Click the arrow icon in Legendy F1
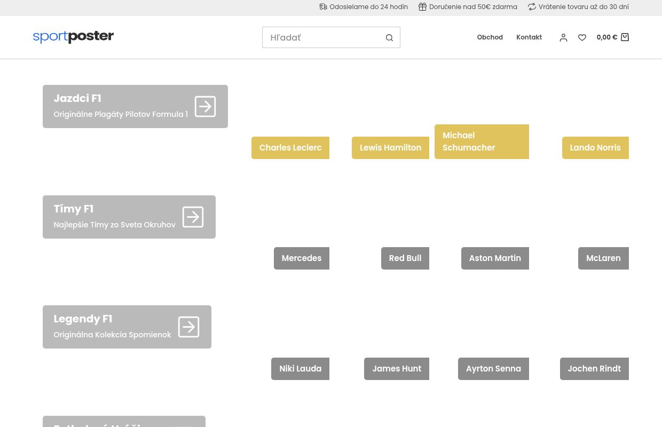662x427 pixels. click(188, 327)
